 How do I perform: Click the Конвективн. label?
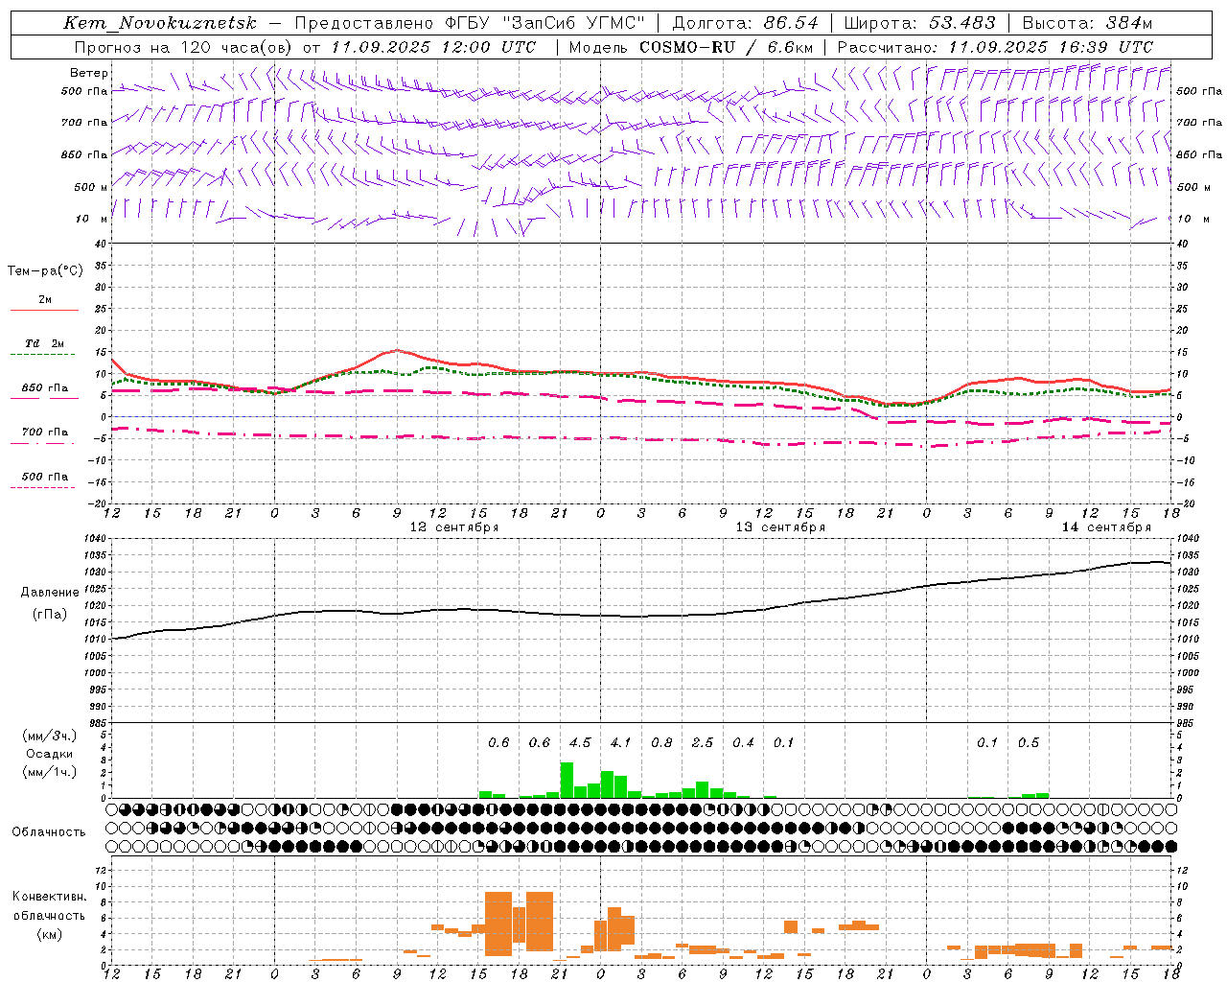(49, 897)
